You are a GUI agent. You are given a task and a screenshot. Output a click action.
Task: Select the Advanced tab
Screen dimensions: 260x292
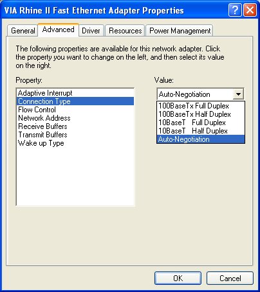tap(59, 30)
